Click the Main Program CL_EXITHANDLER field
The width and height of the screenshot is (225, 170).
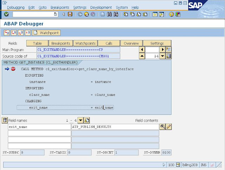pos(78,50)
